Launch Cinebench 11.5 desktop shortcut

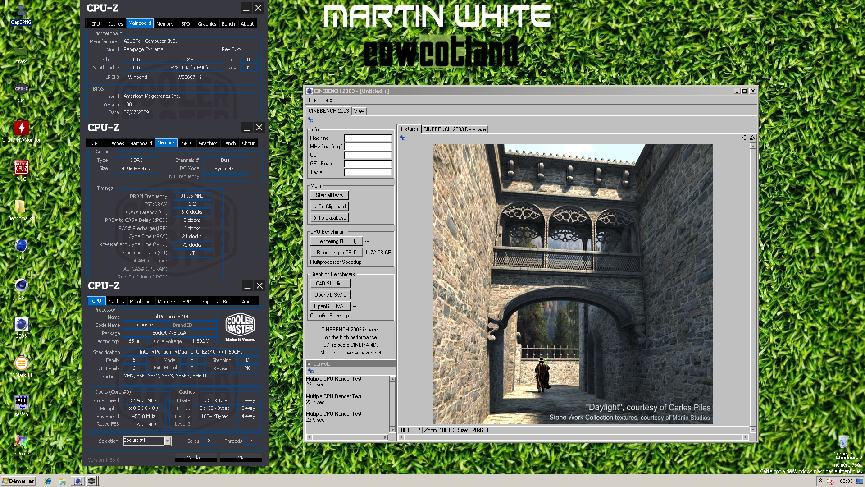(21, 249)
